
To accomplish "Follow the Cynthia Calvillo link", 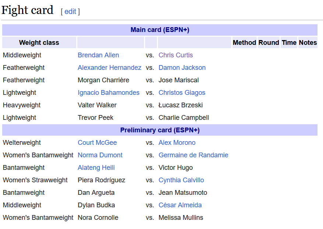I will (x=181, y=180).
